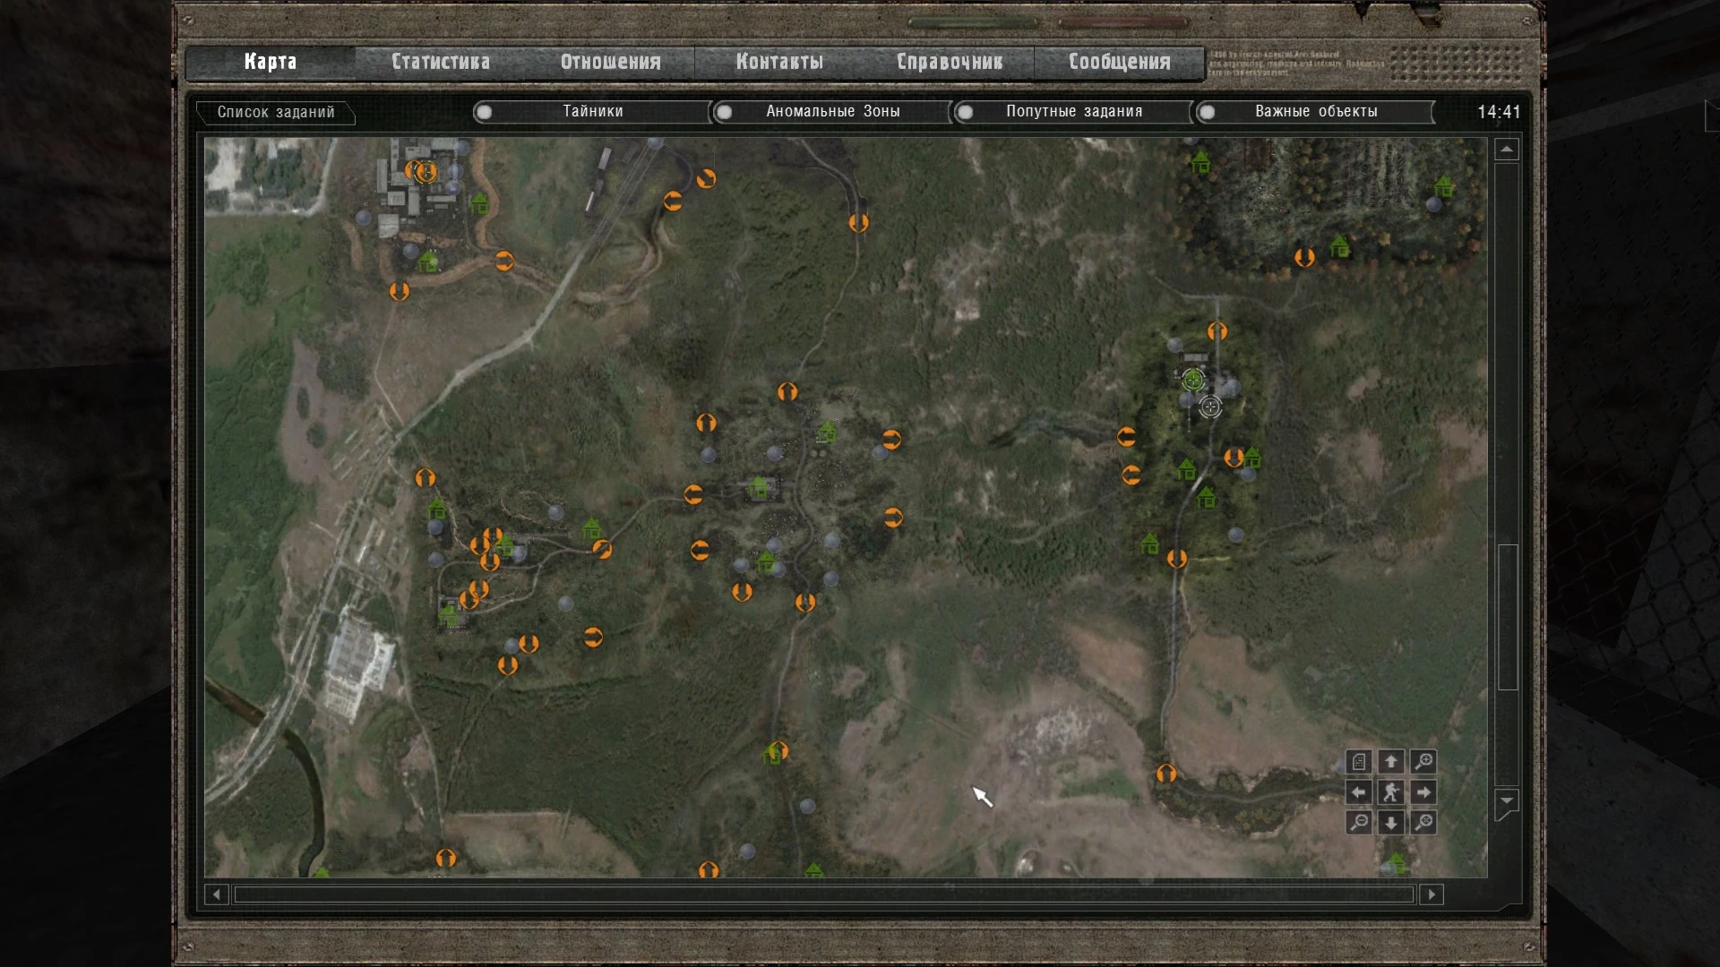Click the vertical scrollbar thumb
This screenshot has width=1720, height=967.
(x=1508, y=617)
